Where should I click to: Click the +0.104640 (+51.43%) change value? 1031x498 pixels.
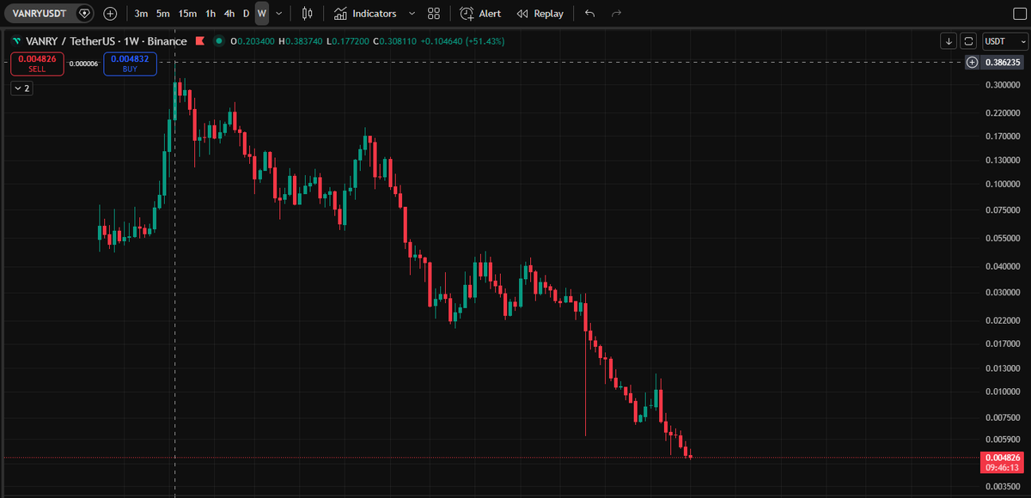tap(464, 41)
